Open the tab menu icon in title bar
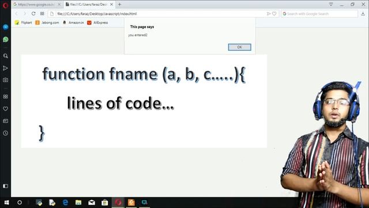This screenshot has height=208, width=369. (x=331, y=4)
